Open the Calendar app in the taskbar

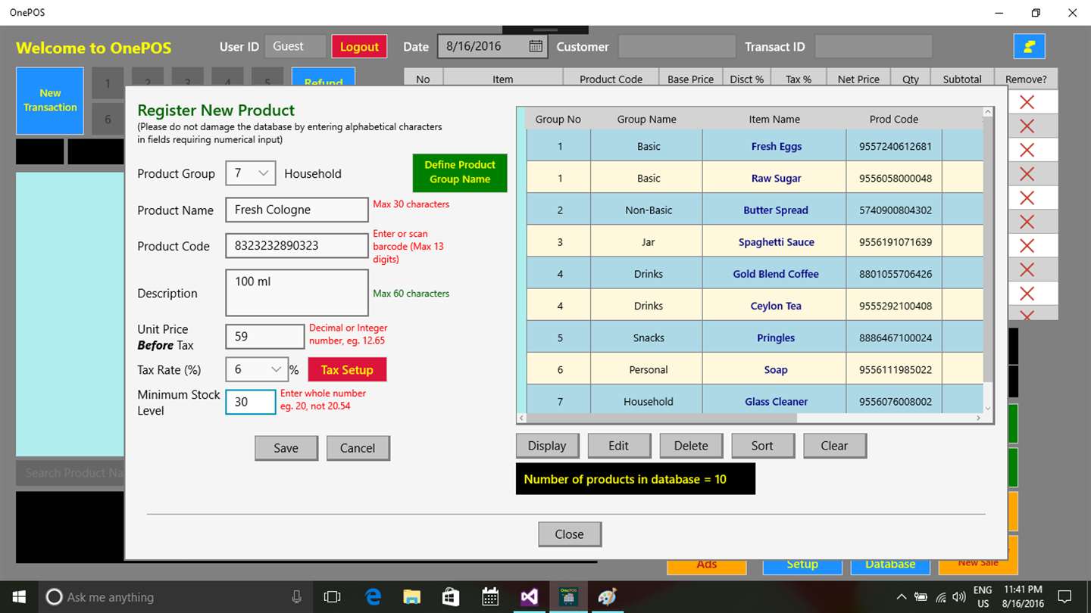click(490, 597)
